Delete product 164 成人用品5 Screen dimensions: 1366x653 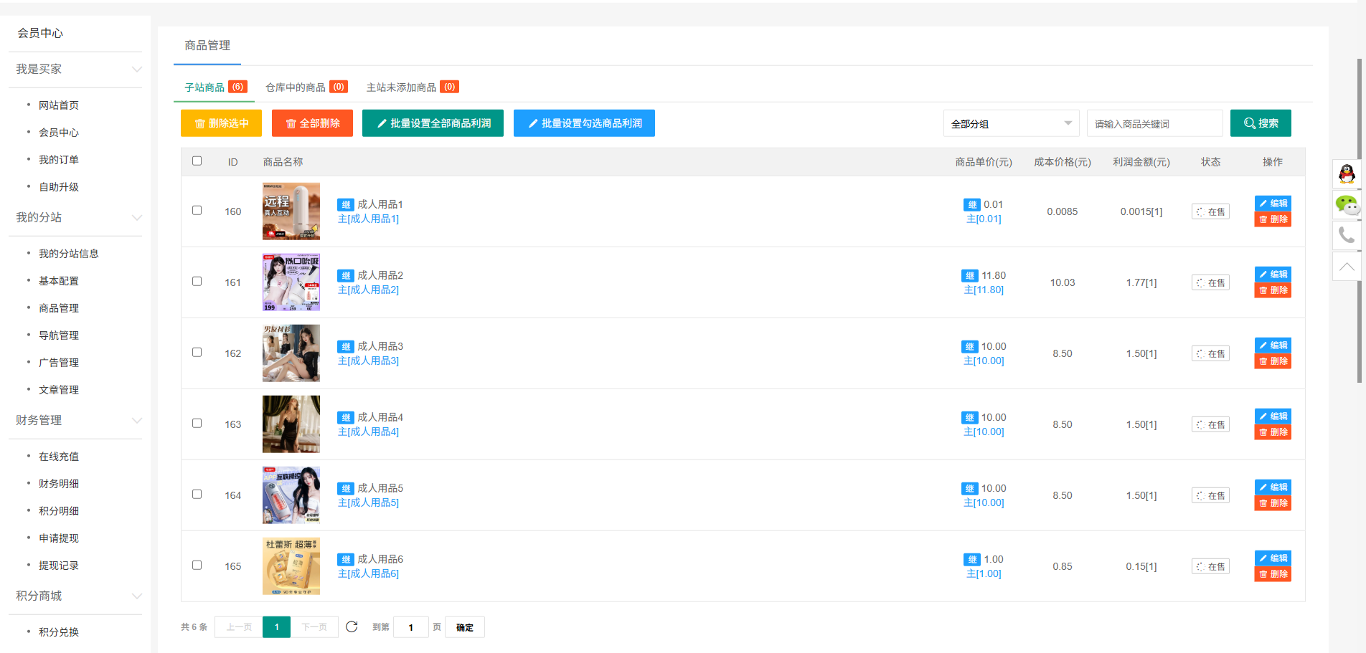[1273, 503]
